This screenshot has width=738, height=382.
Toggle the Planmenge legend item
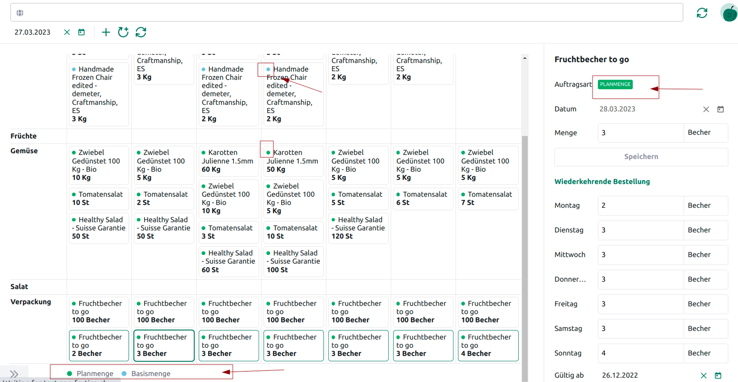point(90,374)
